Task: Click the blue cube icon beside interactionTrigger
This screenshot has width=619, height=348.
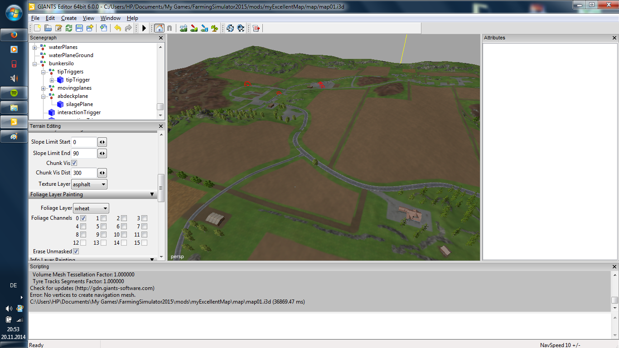Action: tap(52, 112)
